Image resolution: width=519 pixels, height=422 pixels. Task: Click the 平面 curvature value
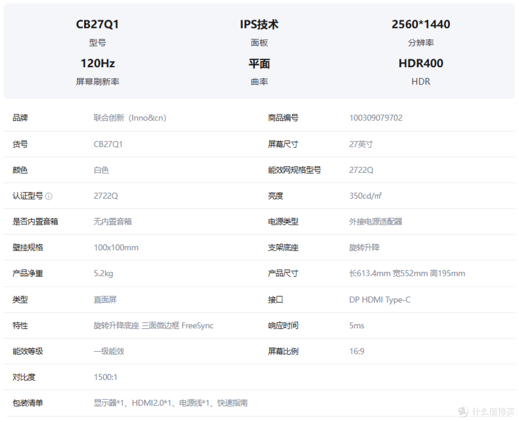tap(259, 63)
